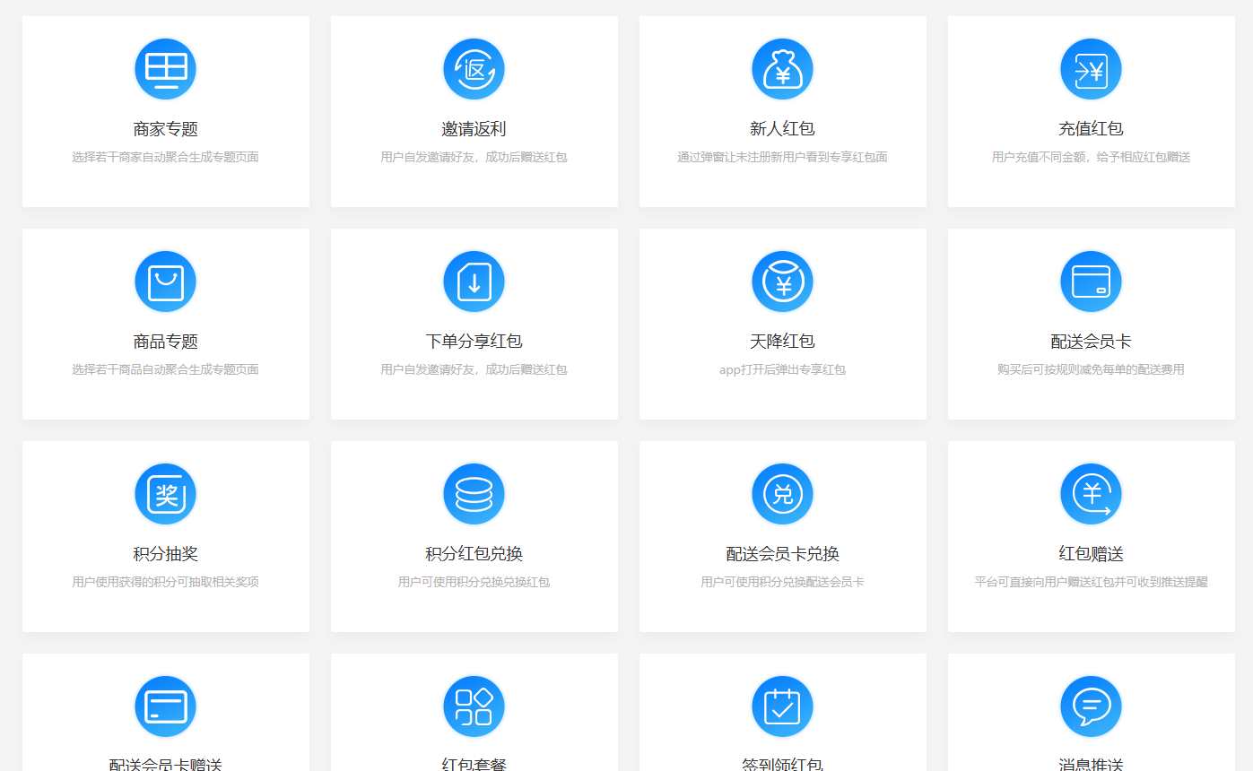Select the 新人红包 money bag icon
The width and height of the screenshot is (1253, 771).
click(782, 70)
